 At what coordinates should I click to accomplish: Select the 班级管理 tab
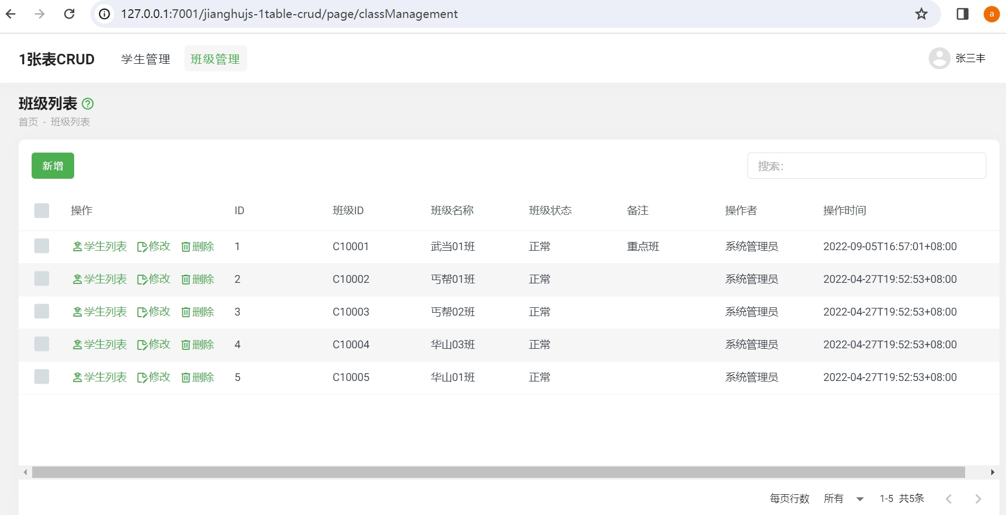click(x=215, y=58)
